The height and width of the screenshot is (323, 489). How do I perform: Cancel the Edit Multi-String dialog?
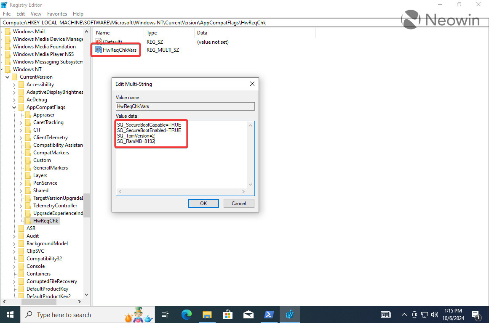point(238,204)
